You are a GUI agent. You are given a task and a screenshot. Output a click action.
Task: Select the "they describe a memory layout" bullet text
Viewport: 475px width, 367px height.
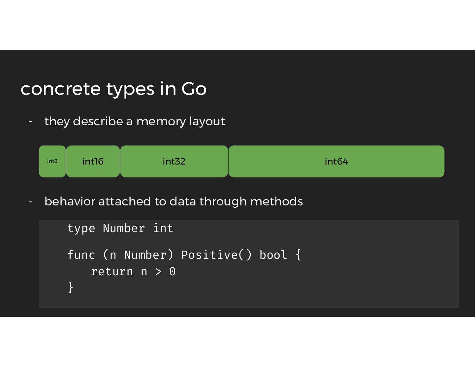pyautogui.click(x=135, y=121)
